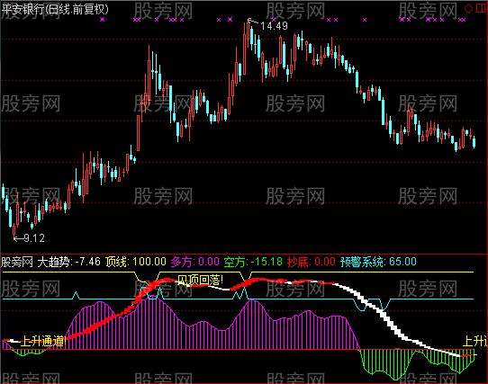488x384 pixels.
Task: Select the 9.12 lowest price label
Action: (34, 238)
